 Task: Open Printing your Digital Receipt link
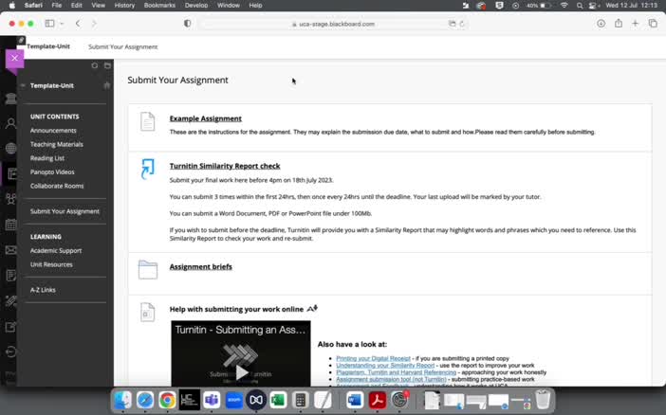pos(373,358)
